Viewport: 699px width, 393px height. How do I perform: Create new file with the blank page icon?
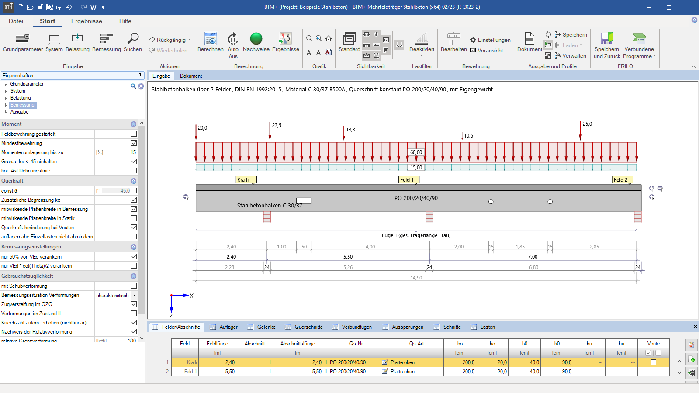(21, 7)
